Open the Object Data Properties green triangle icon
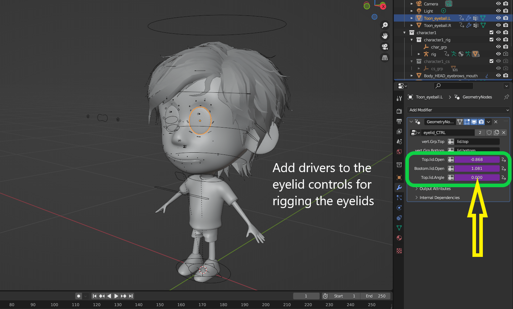 399,228
